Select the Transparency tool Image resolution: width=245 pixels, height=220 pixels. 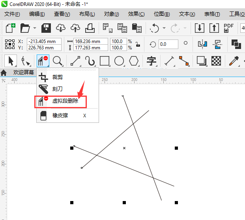216,61
